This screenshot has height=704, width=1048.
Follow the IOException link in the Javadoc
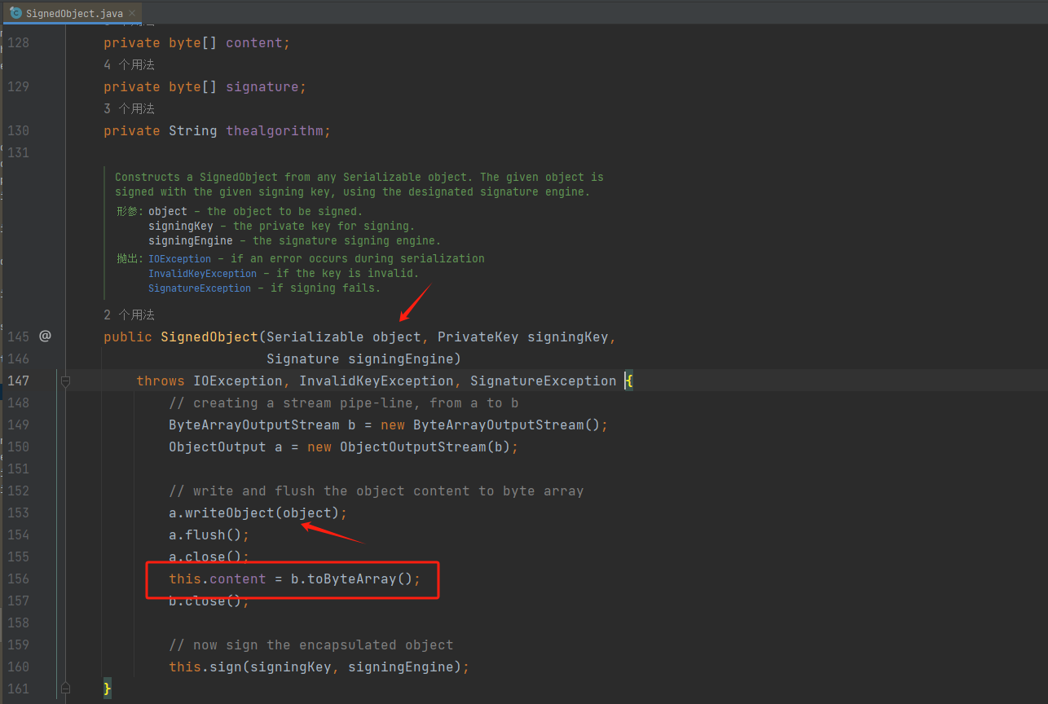pos(179,258)
